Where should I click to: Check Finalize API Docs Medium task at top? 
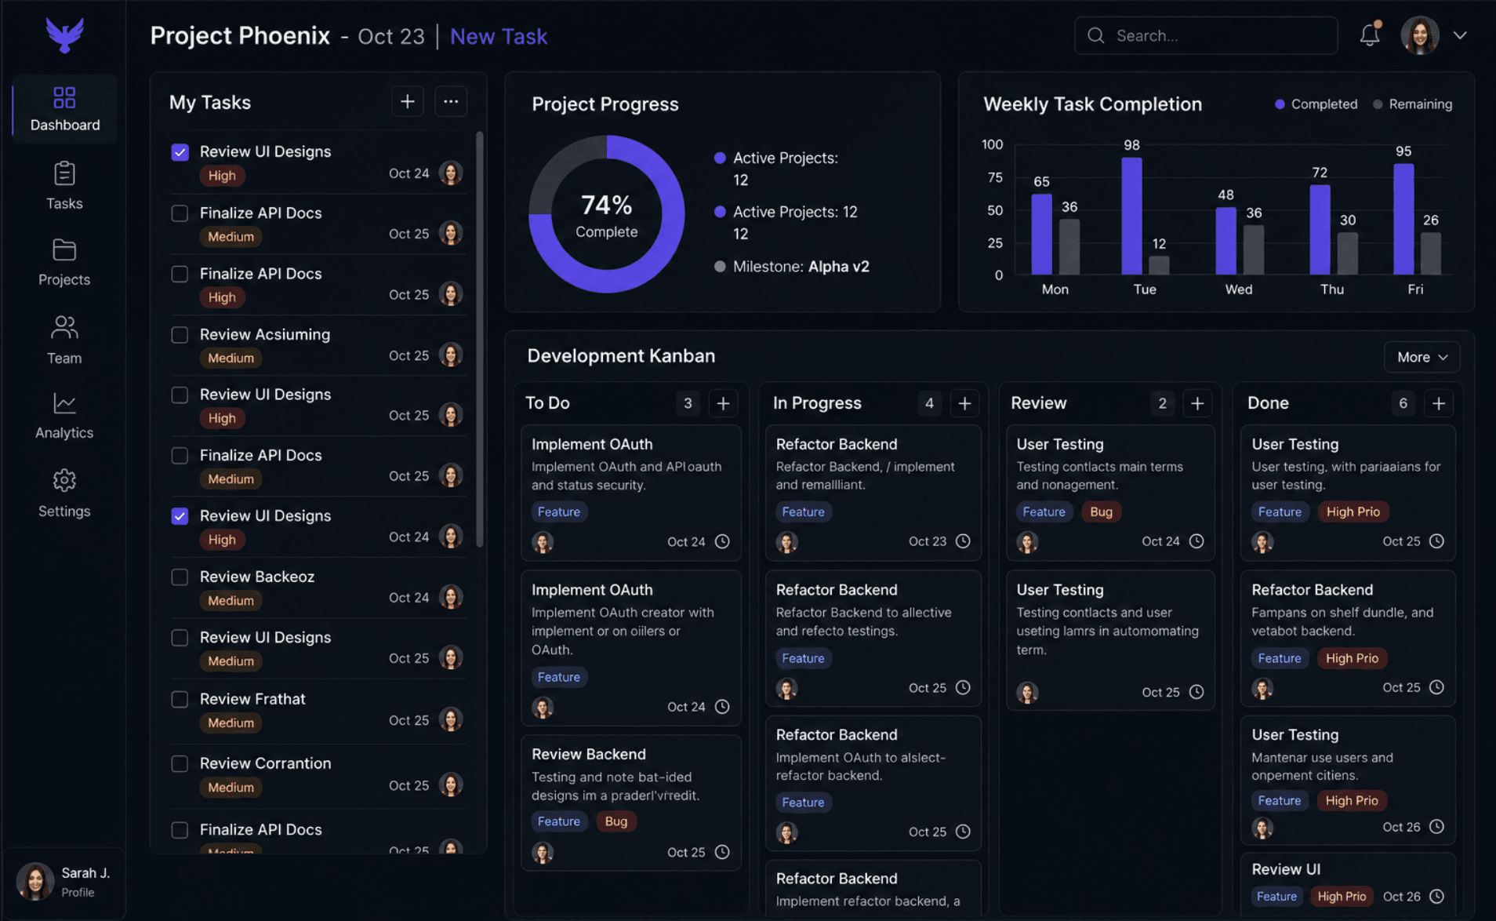pyautogui.click(x=180, y=213)
